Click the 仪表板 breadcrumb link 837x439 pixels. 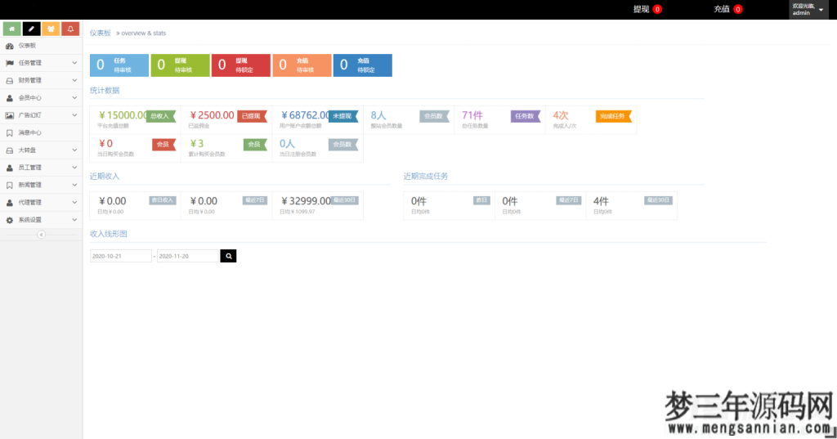[x=101, y=34]
